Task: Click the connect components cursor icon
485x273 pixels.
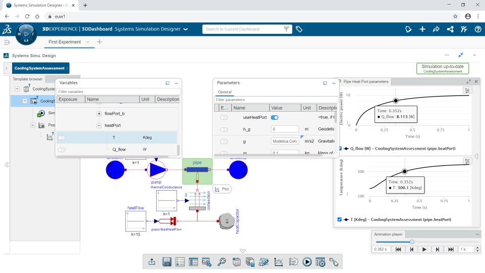Action: [334, 262]
